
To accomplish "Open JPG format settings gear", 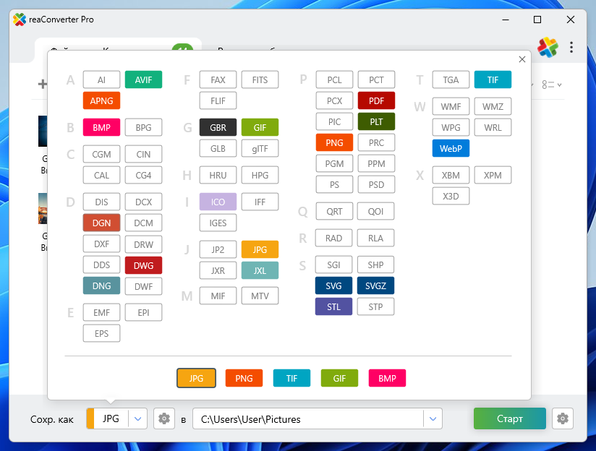I will [164, 418].
